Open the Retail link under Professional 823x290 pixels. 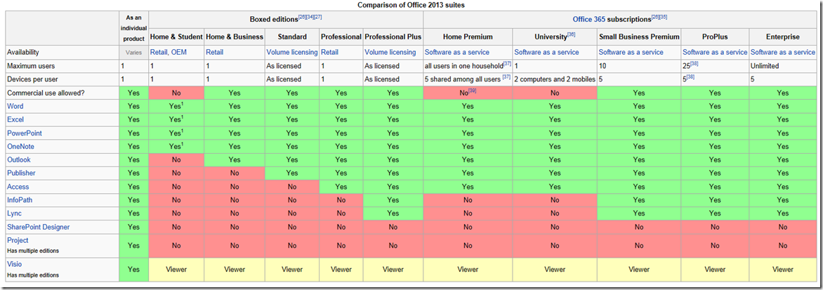click(x=329, y=53)
